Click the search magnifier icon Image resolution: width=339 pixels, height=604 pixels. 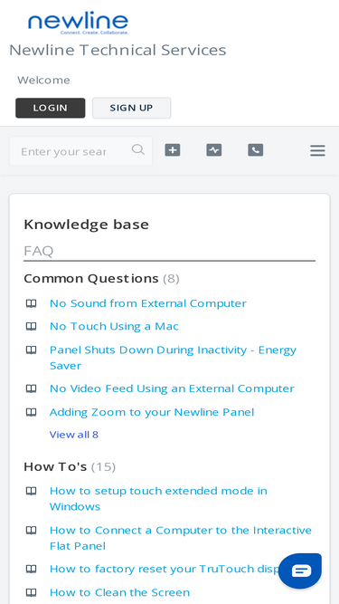click(138, 149)
